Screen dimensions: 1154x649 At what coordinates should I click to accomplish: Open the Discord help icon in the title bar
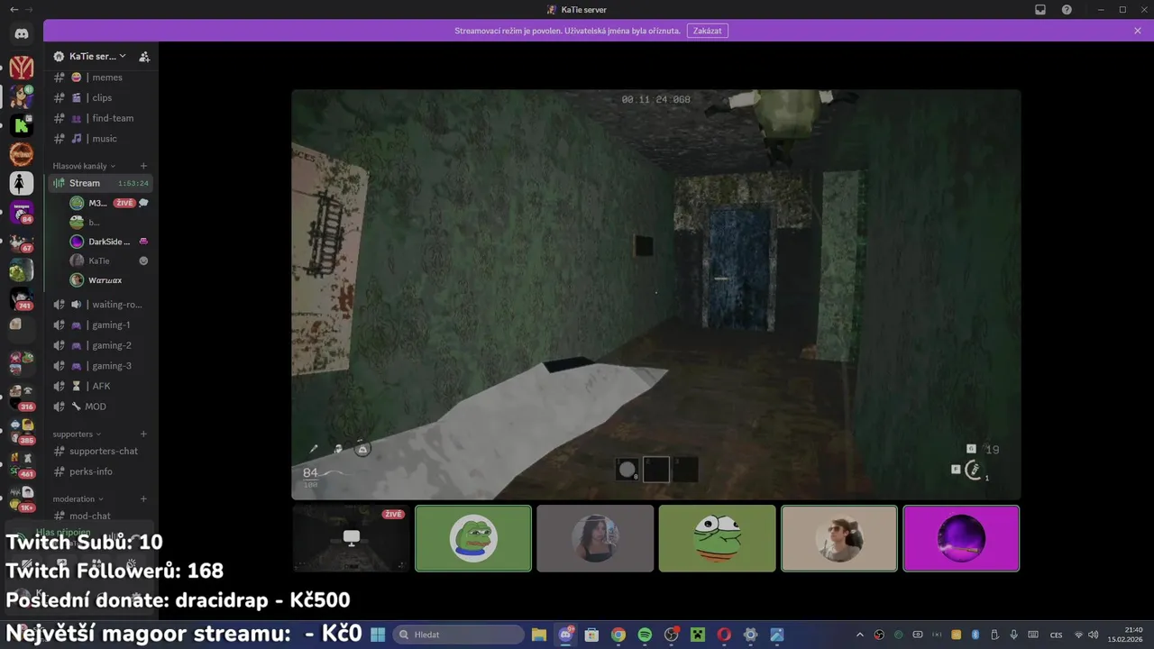(x=1067, y=10)
